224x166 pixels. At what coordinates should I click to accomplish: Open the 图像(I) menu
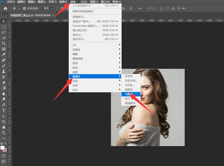pyautogui.click(x=32, y=2)
